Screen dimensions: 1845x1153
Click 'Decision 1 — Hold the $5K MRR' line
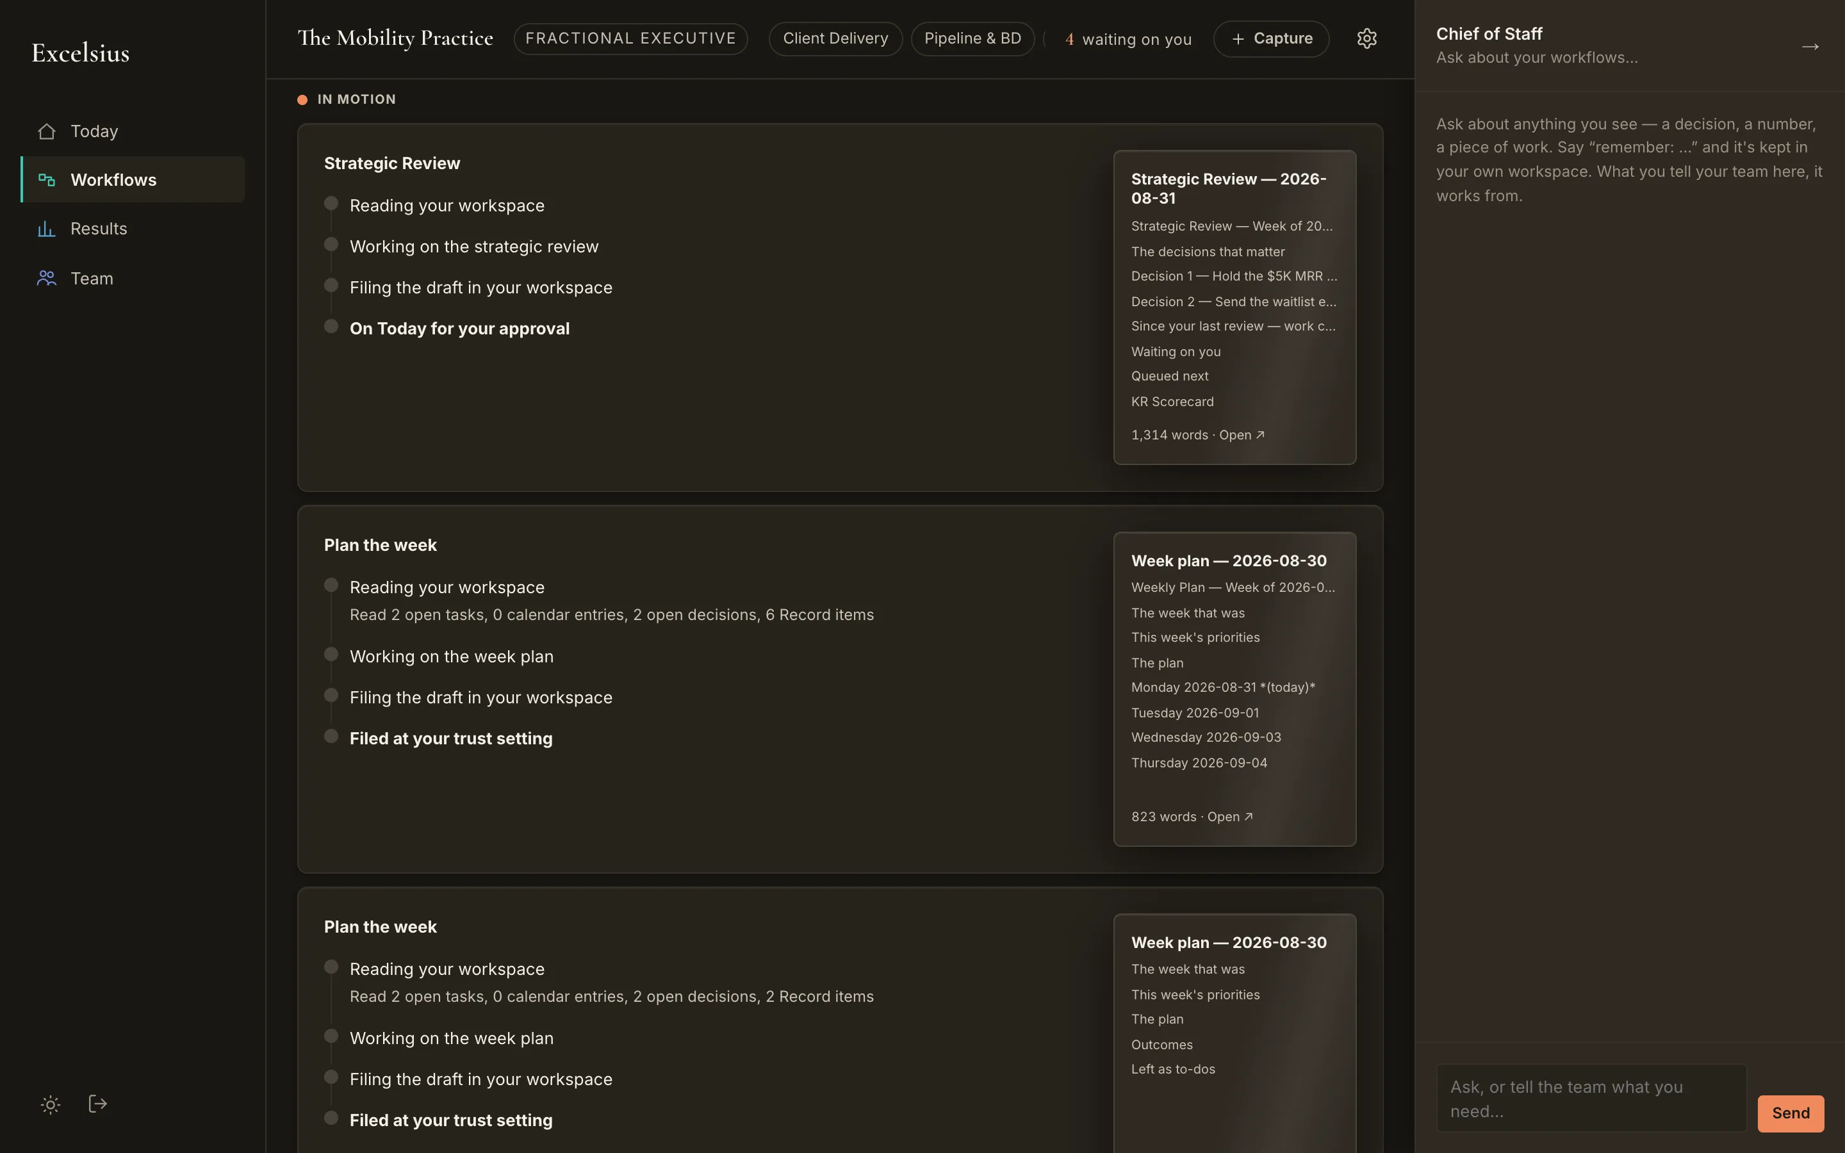[1234, 276]
